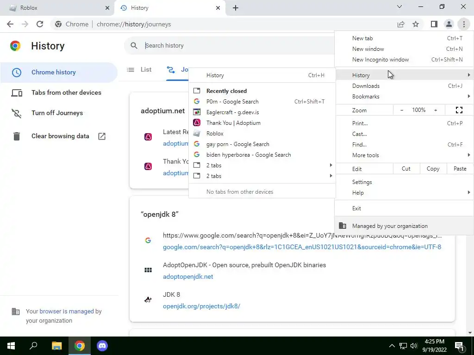Switch to the Roblox browser tab
The height and width of the screenshot is (355, 474).
[57, 8]
